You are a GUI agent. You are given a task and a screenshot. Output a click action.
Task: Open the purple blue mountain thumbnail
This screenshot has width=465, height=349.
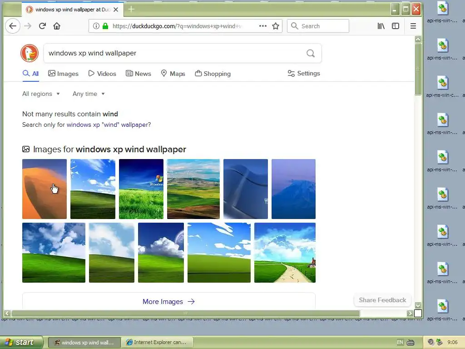(294, 189)
